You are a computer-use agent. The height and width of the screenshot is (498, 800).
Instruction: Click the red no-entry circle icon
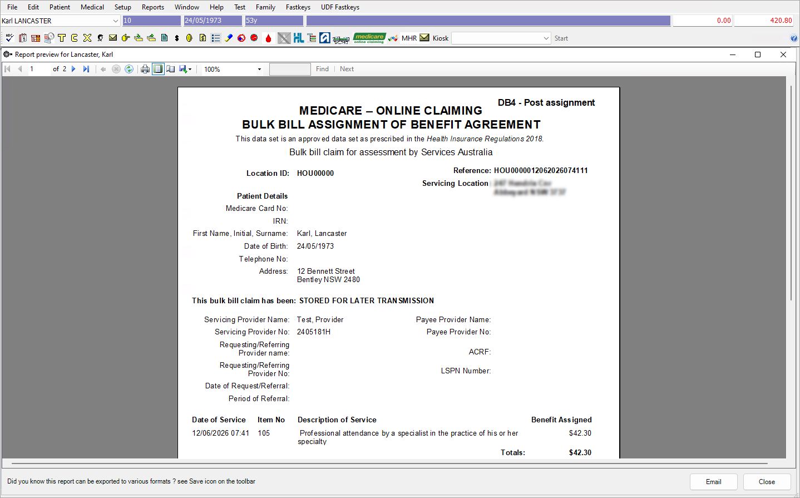241,38
